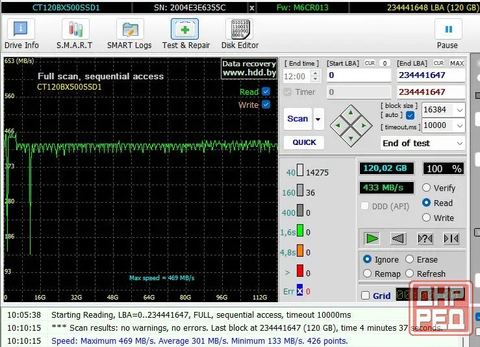Click the butterfly seek ▷|◁ button
Viewport: 480px width, 347px height.
tap(451, 238)
